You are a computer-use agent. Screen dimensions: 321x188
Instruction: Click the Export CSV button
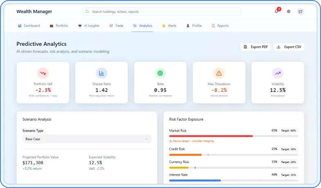289,47
